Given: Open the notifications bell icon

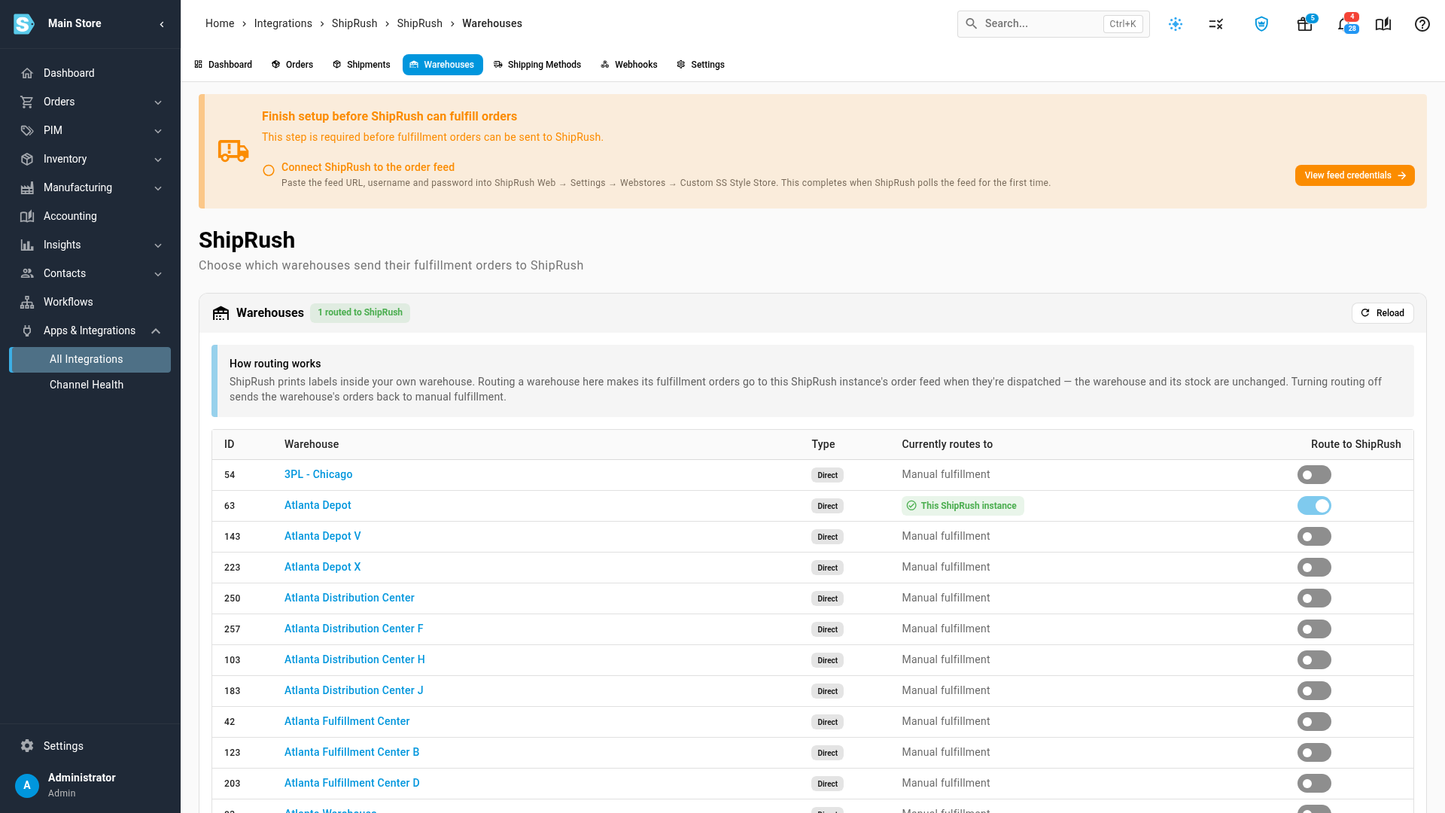Looking at the screenshot, I should click(1346, 24).
